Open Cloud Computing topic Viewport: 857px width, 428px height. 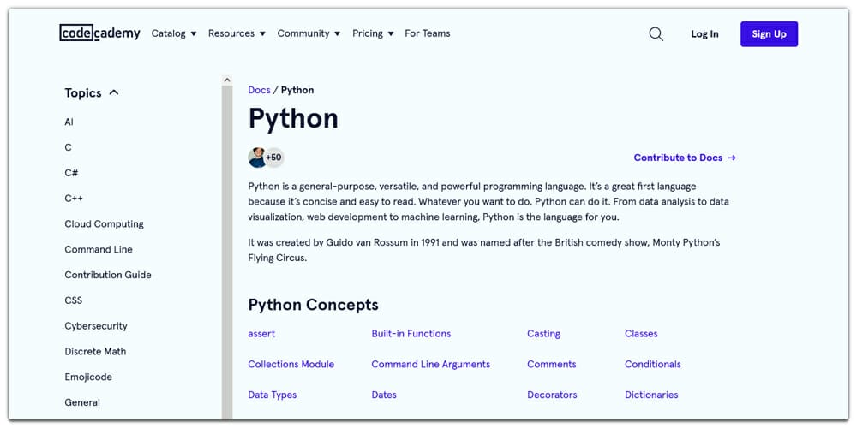(104, 223)
